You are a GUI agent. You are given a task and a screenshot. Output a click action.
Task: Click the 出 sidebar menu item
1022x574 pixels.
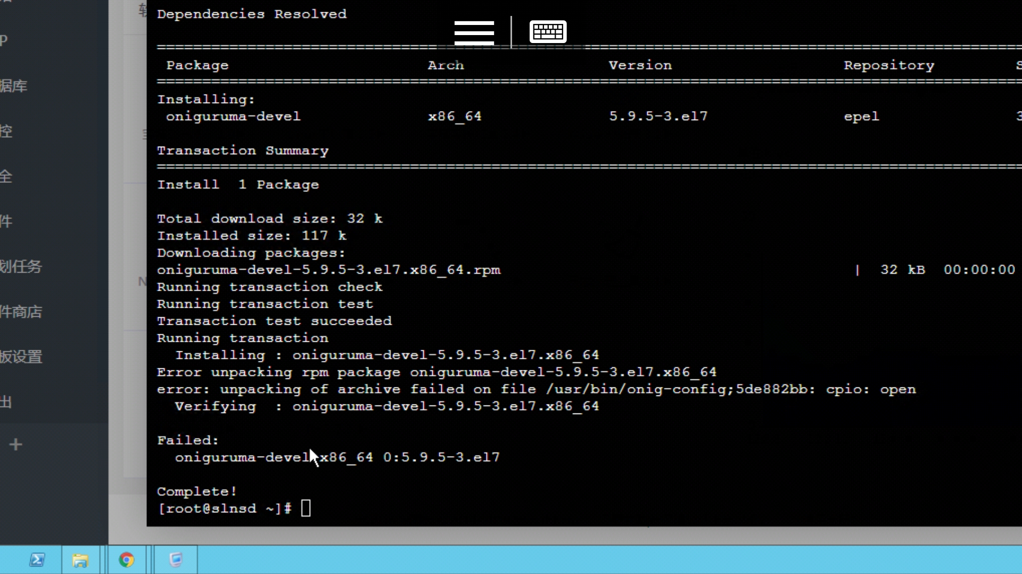pyautogui.click(x=6, y=402)
